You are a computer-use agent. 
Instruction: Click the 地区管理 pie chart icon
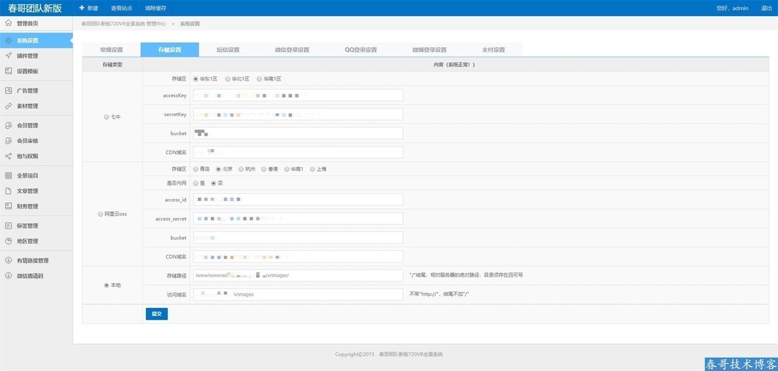(8, 241)
